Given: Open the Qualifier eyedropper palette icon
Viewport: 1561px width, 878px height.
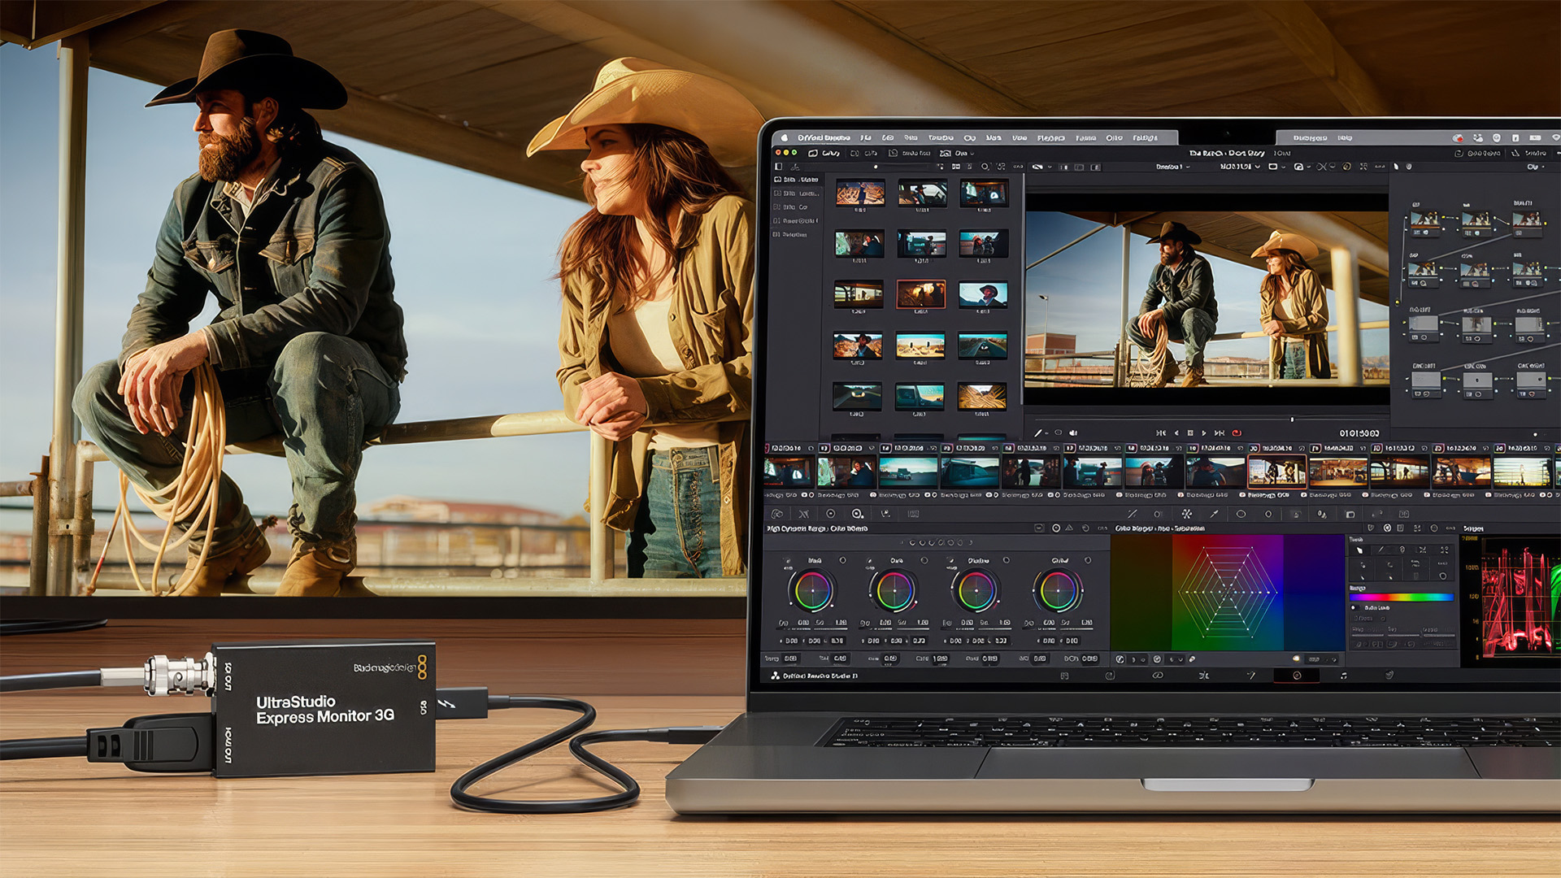Looking at the screenshot, I should [1215, 514].
